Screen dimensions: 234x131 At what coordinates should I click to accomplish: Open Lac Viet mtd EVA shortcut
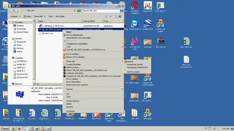[x=135, y=44]
